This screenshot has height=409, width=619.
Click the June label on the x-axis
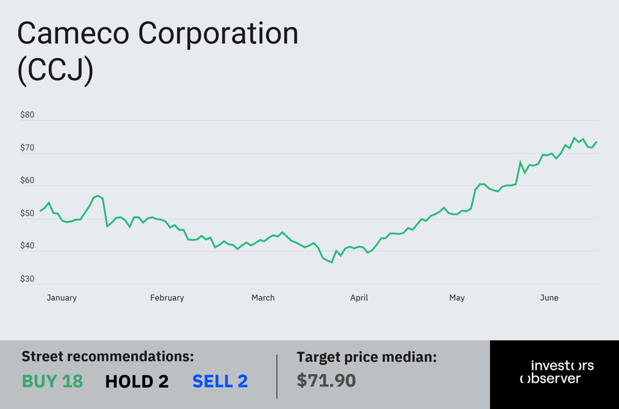[x=549, y=298]
